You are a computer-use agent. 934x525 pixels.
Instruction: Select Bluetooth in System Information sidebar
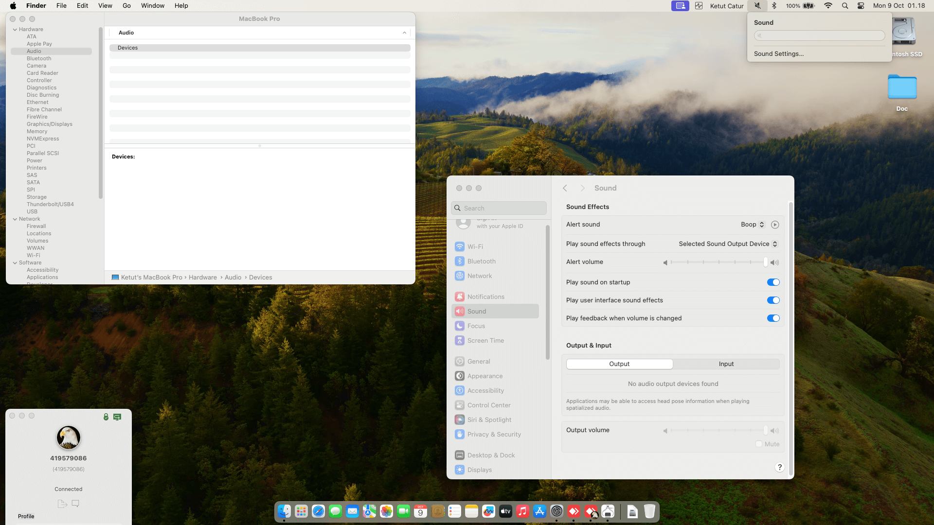(x=39, y=58)
